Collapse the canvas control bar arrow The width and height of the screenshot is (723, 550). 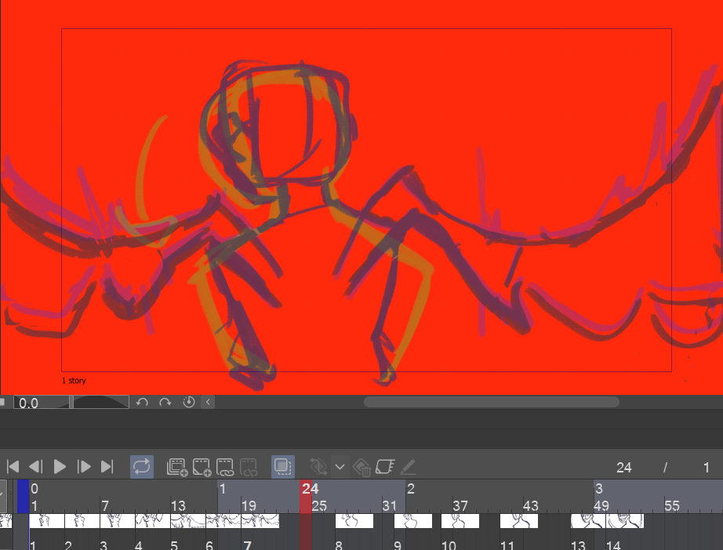[208, 402]
